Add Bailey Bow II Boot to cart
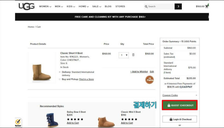This screenshot has width=224, height=128. 73,123
